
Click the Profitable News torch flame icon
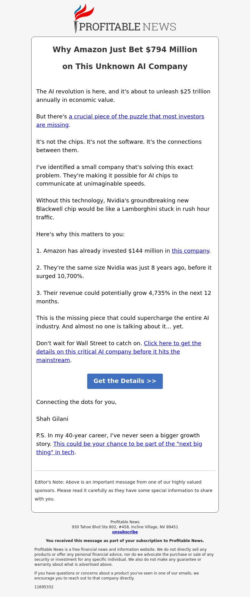(x=83, y=12)
